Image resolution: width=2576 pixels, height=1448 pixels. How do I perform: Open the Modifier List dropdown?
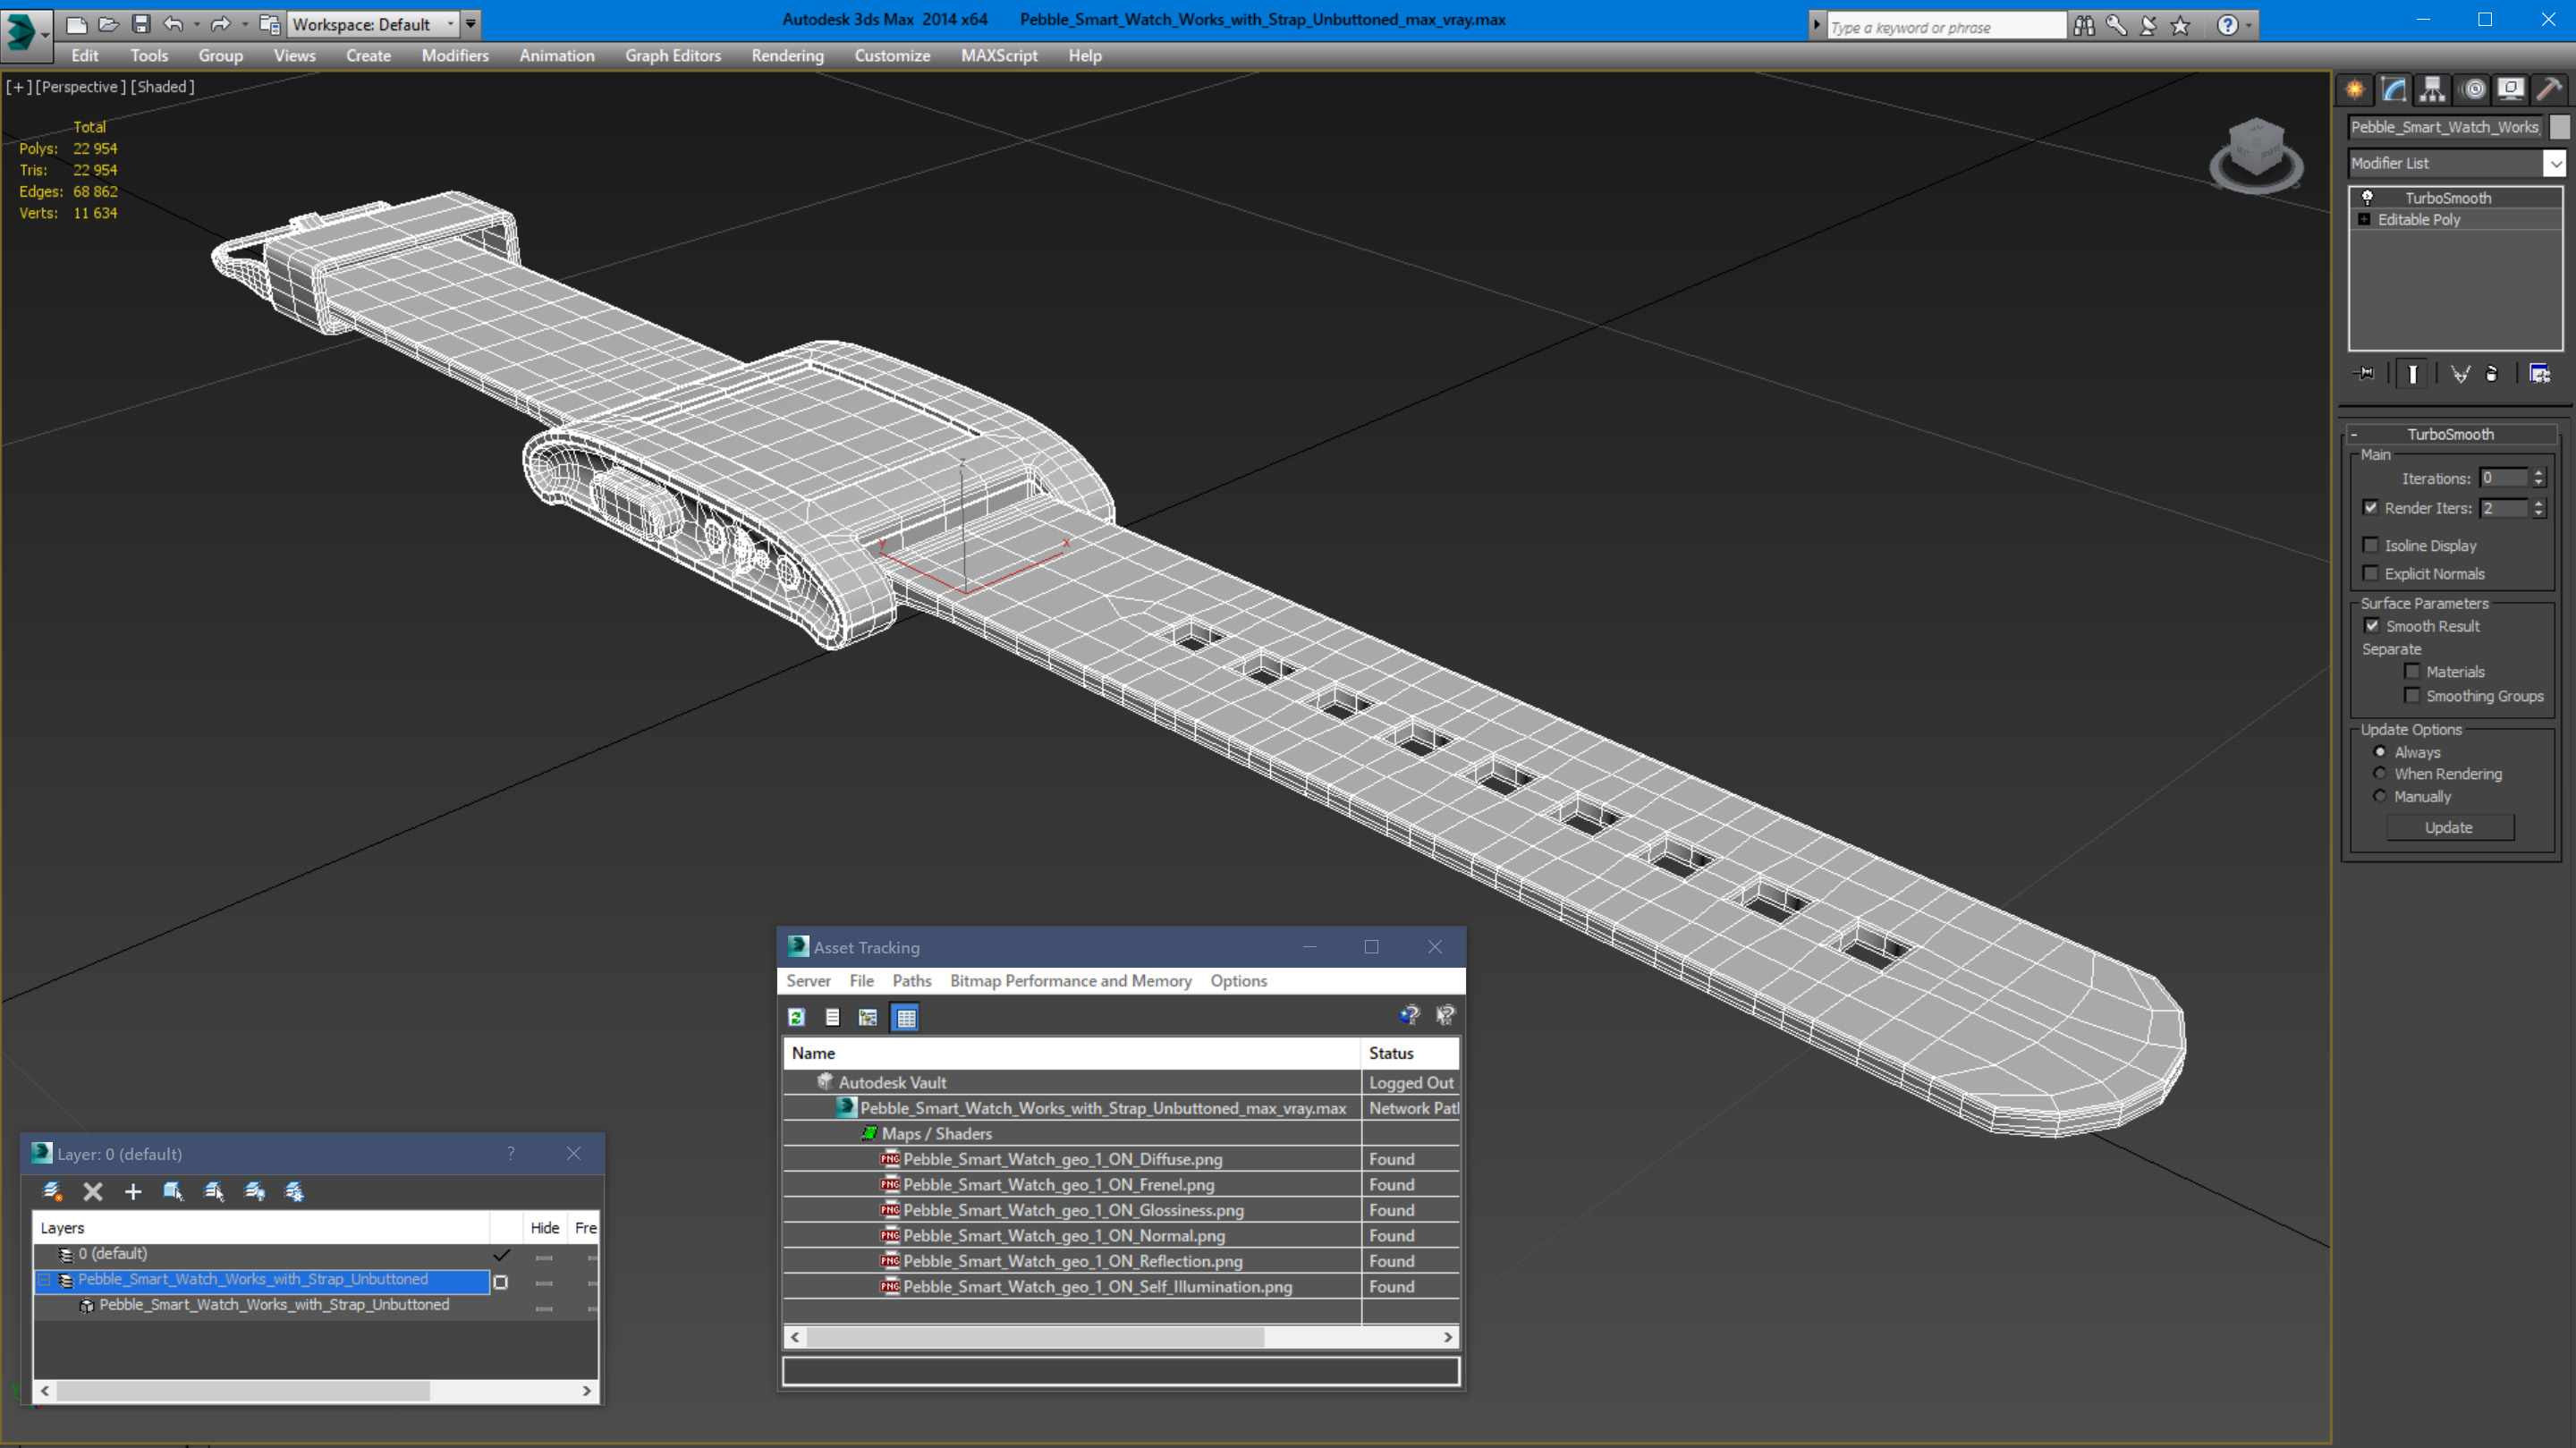(2555, 163)
